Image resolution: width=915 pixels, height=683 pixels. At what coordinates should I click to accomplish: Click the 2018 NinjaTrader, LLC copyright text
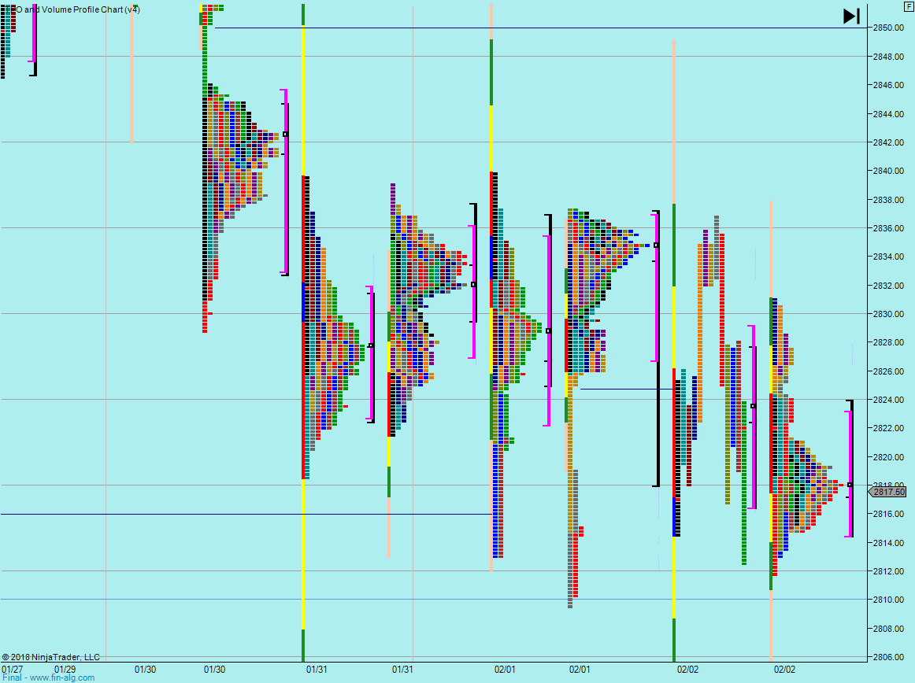50,657
